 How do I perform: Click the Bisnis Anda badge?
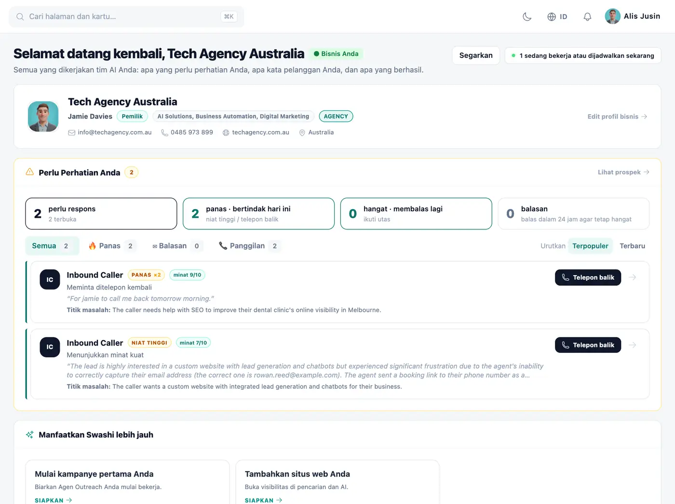[336, 53]
